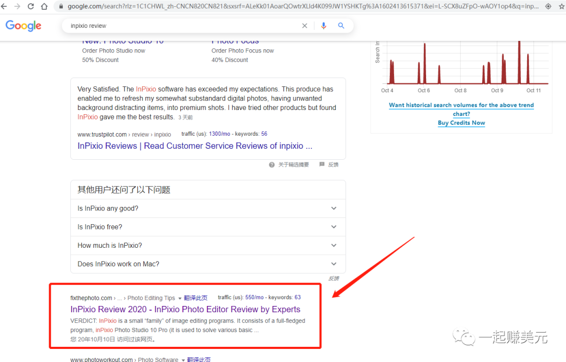
Task: Click 反馈 below the featured snippet
Action: [333, 164]
